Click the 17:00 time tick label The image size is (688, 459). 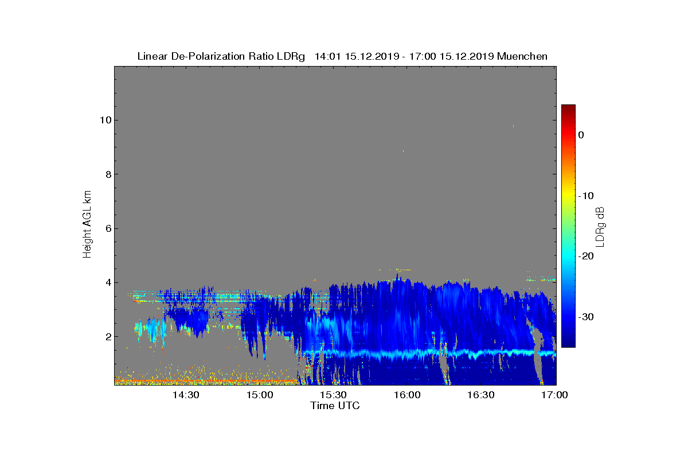click(x=554, y=395)
